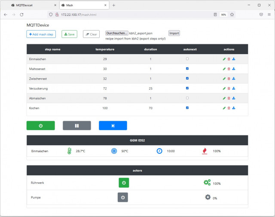
Task: Click the Kochen duration value 70
Action: click(x=150, y=108)
